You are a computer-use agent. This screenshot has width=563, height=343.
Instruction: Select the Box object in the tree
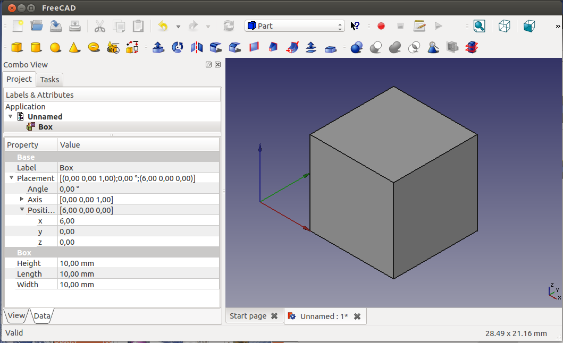click(x=45, y=127)
